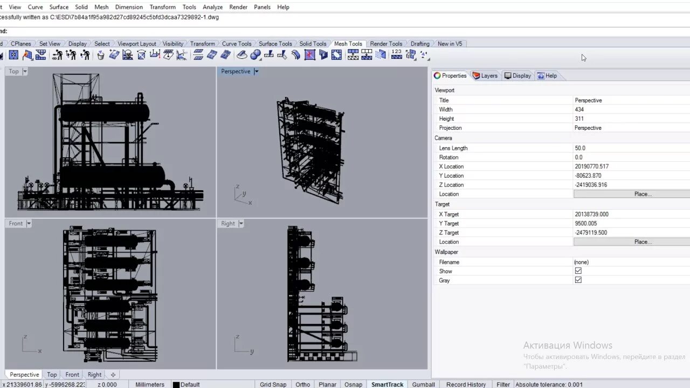The width and height of the screenshot is (690, 388).
Task: Click the Lens Length value field
Action: coord(632,148)
